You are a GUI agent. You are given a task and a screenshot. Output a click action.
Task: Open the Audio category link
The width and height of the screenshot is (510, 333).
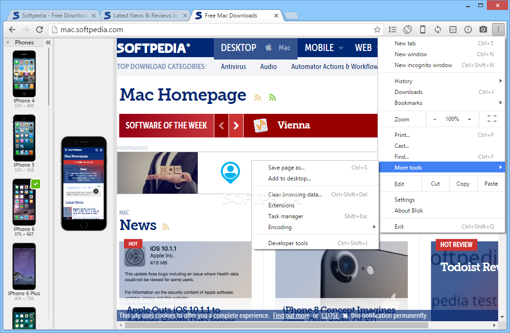tap(268, 66)
